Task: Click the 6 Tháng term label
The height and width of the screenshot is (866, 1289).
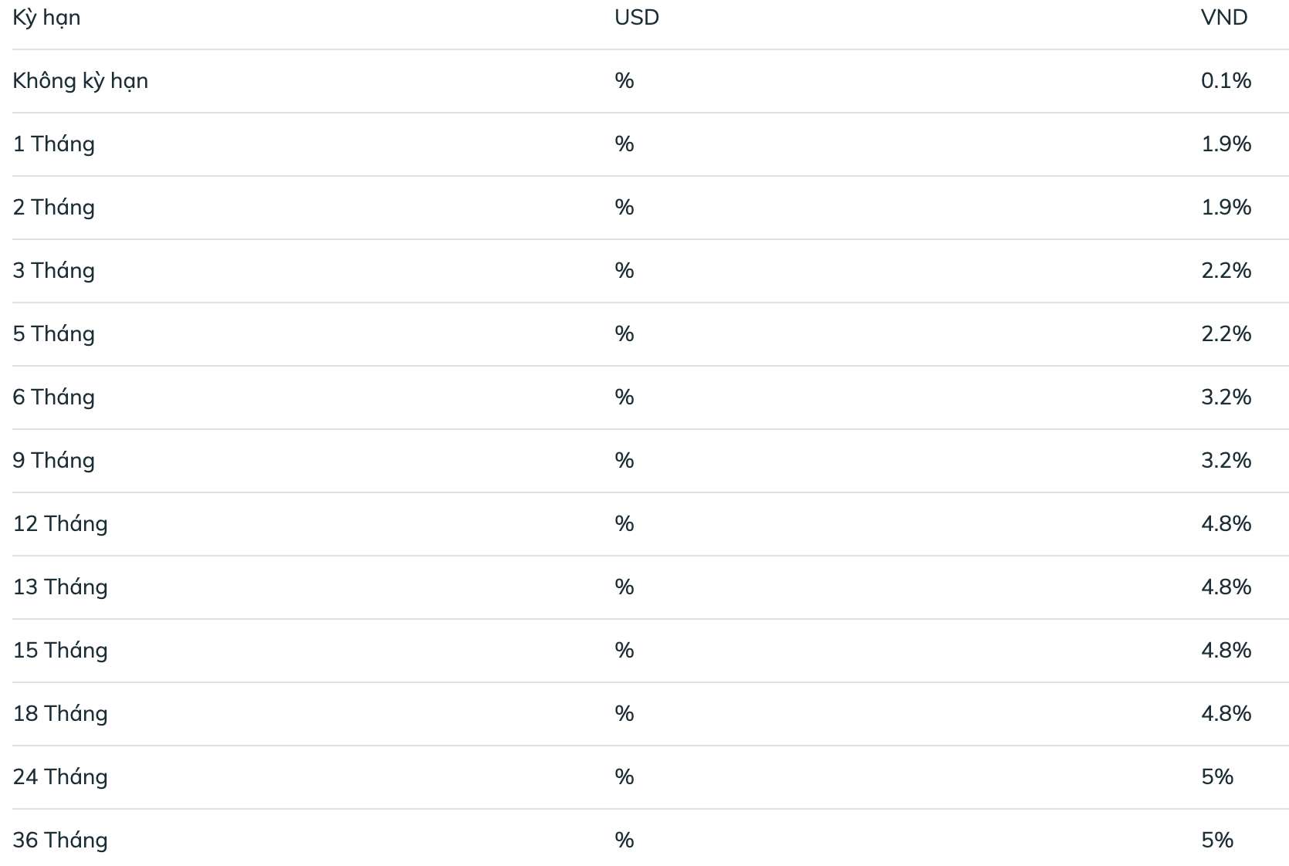Action: coord(54,397)
